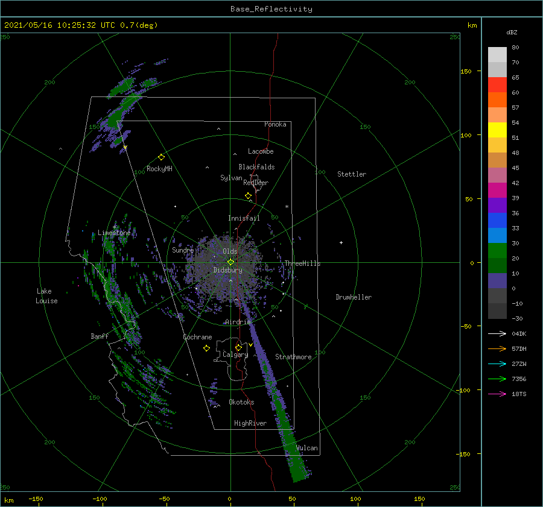Click the Stettler city label

pyautogui.click(x=352, y=174)
